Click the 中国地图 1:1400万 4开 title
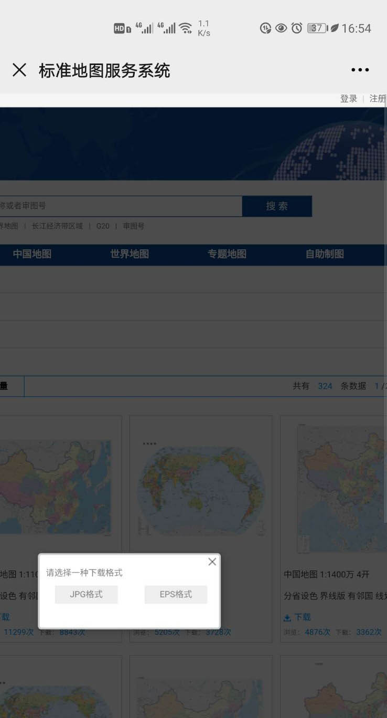The width and height of the screenshot is (387, 718). coord(327,575)
